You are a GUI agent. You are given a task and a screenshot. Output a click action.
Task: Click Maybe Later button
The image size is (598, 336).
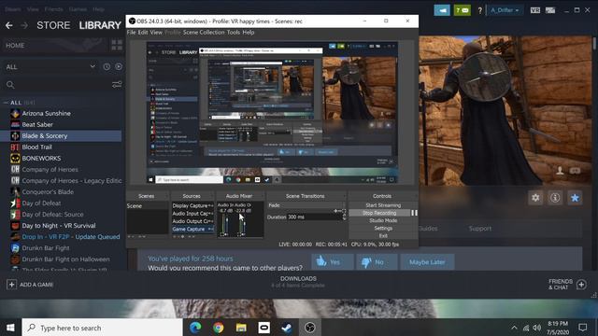tap(427, 262)
